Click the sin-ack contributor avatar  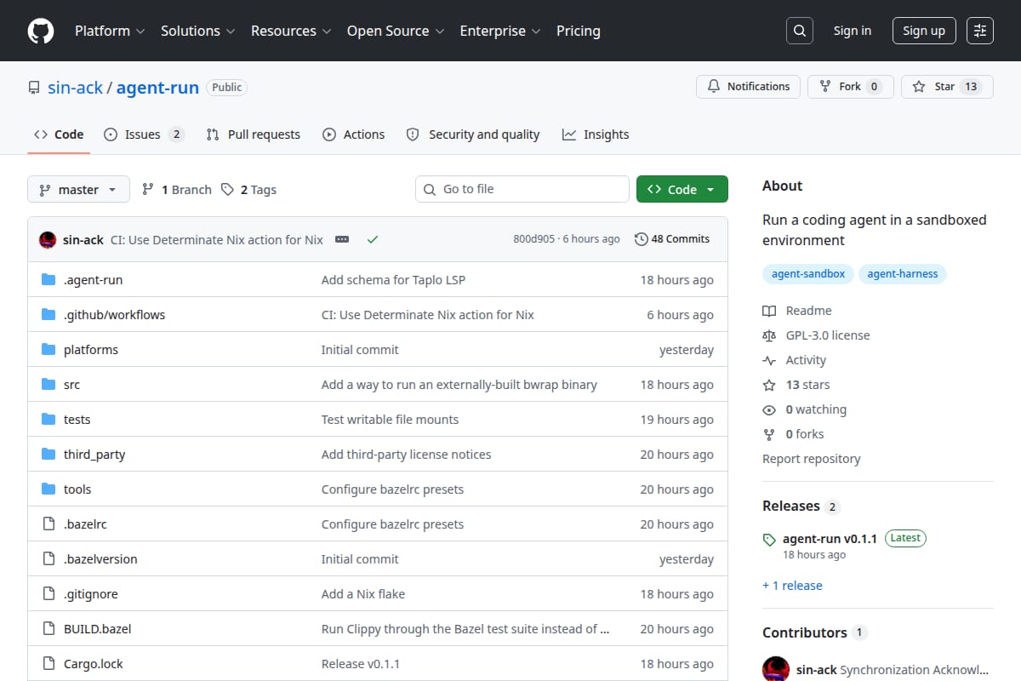pos(776,669)
